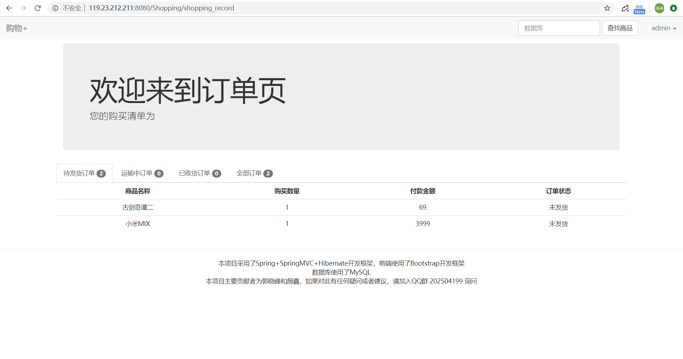Select the 待发货订单 tab
The height and width of the screenshot is (359, 683).
click(84, 173)
